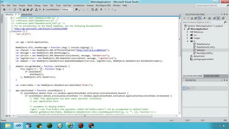Switch to the default.html editor tab
This screenshot has height=129, width=229.
pos(27,14)
